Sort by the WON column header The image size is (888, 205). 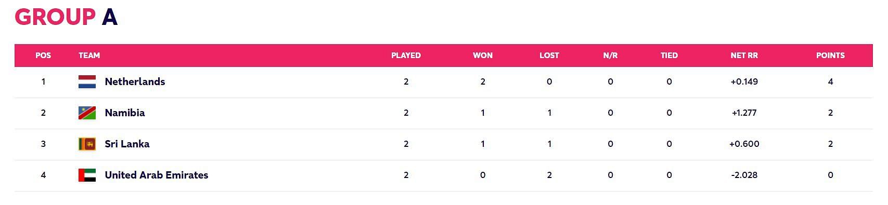coord(483,55)
